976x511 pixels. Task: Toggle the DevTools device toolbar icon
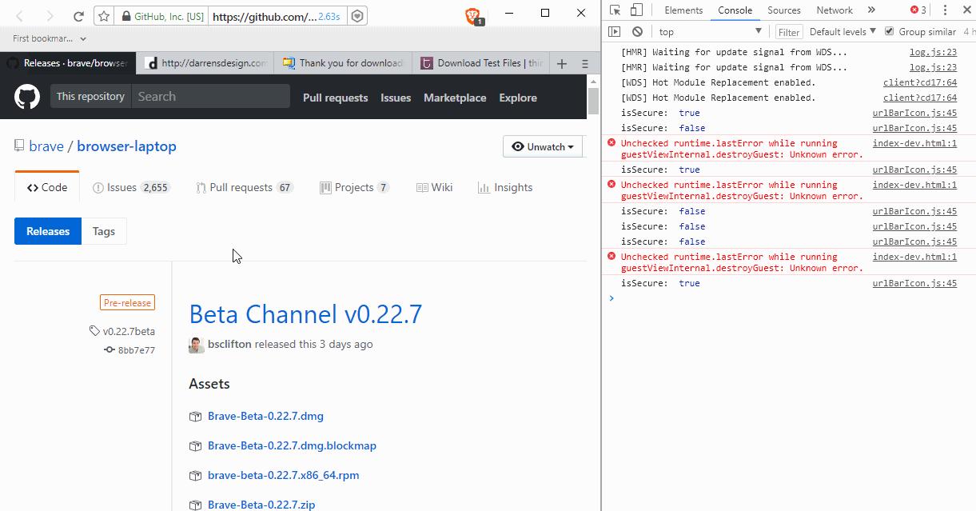click(636, 10)
